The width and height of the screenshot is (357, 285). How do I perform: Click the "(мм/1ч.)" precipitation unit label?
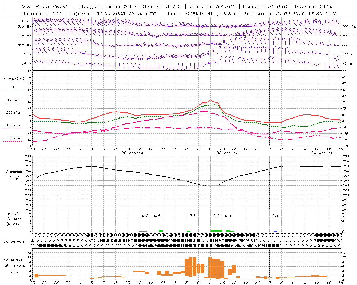coord(15,224)
